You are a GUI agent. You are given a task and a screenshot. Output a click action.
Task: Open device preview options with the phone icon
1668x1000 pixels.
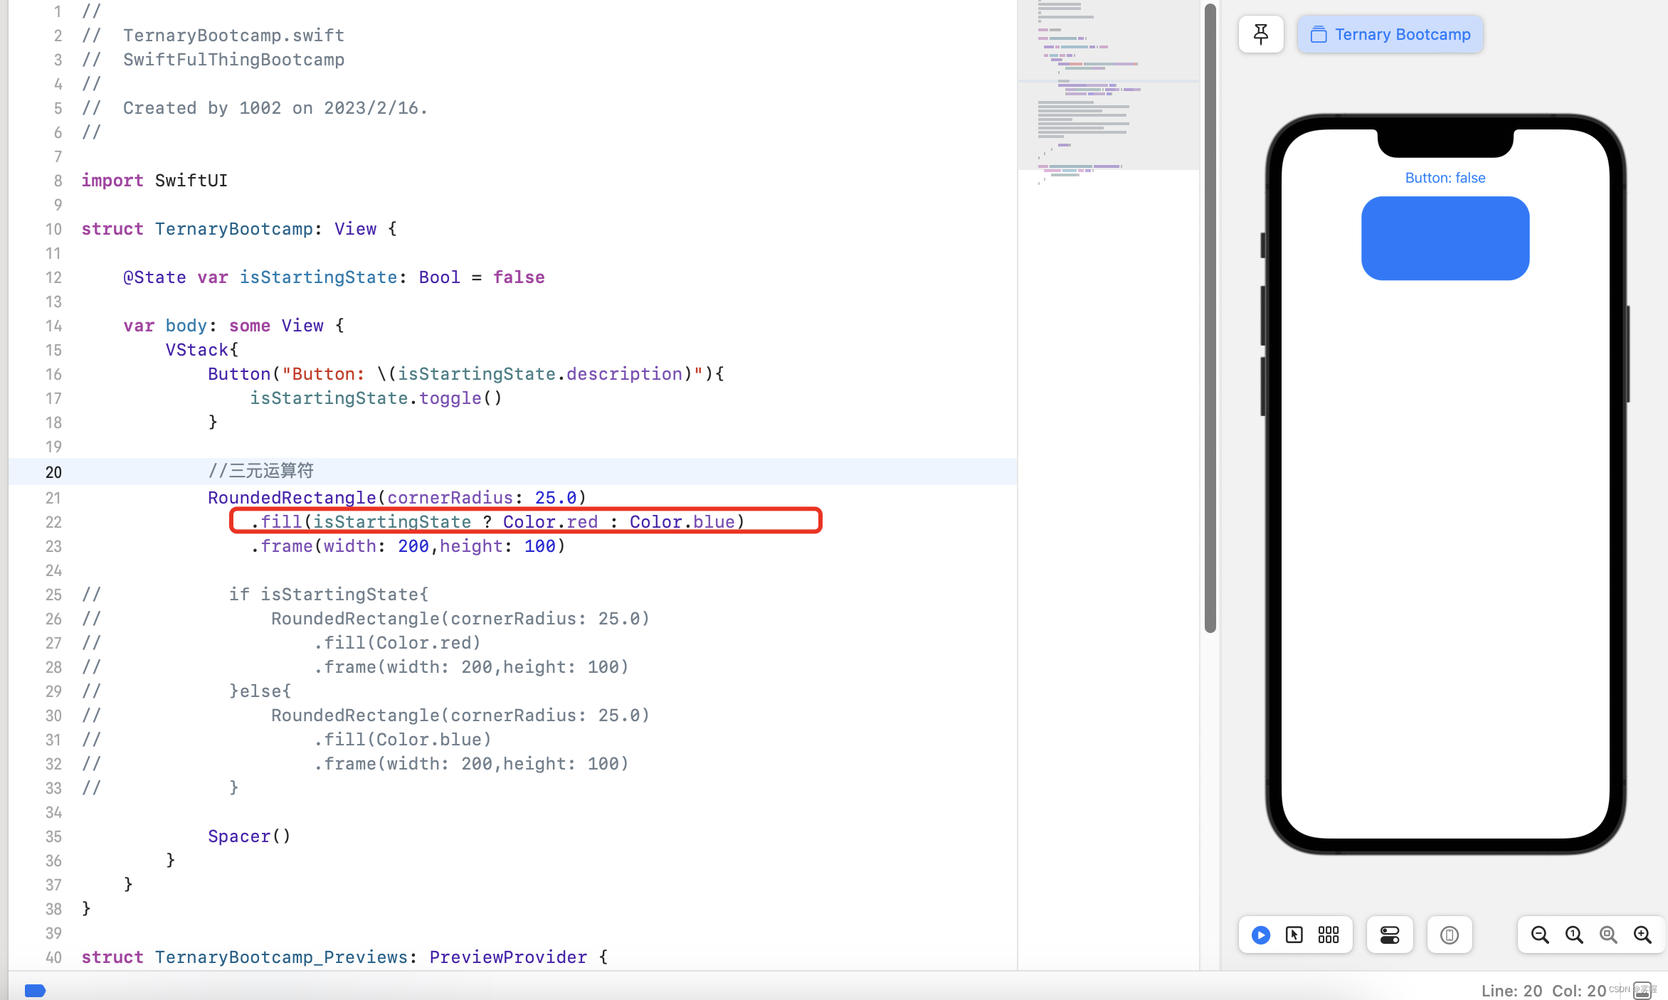pyautogui.click(x=1449, y=935)
